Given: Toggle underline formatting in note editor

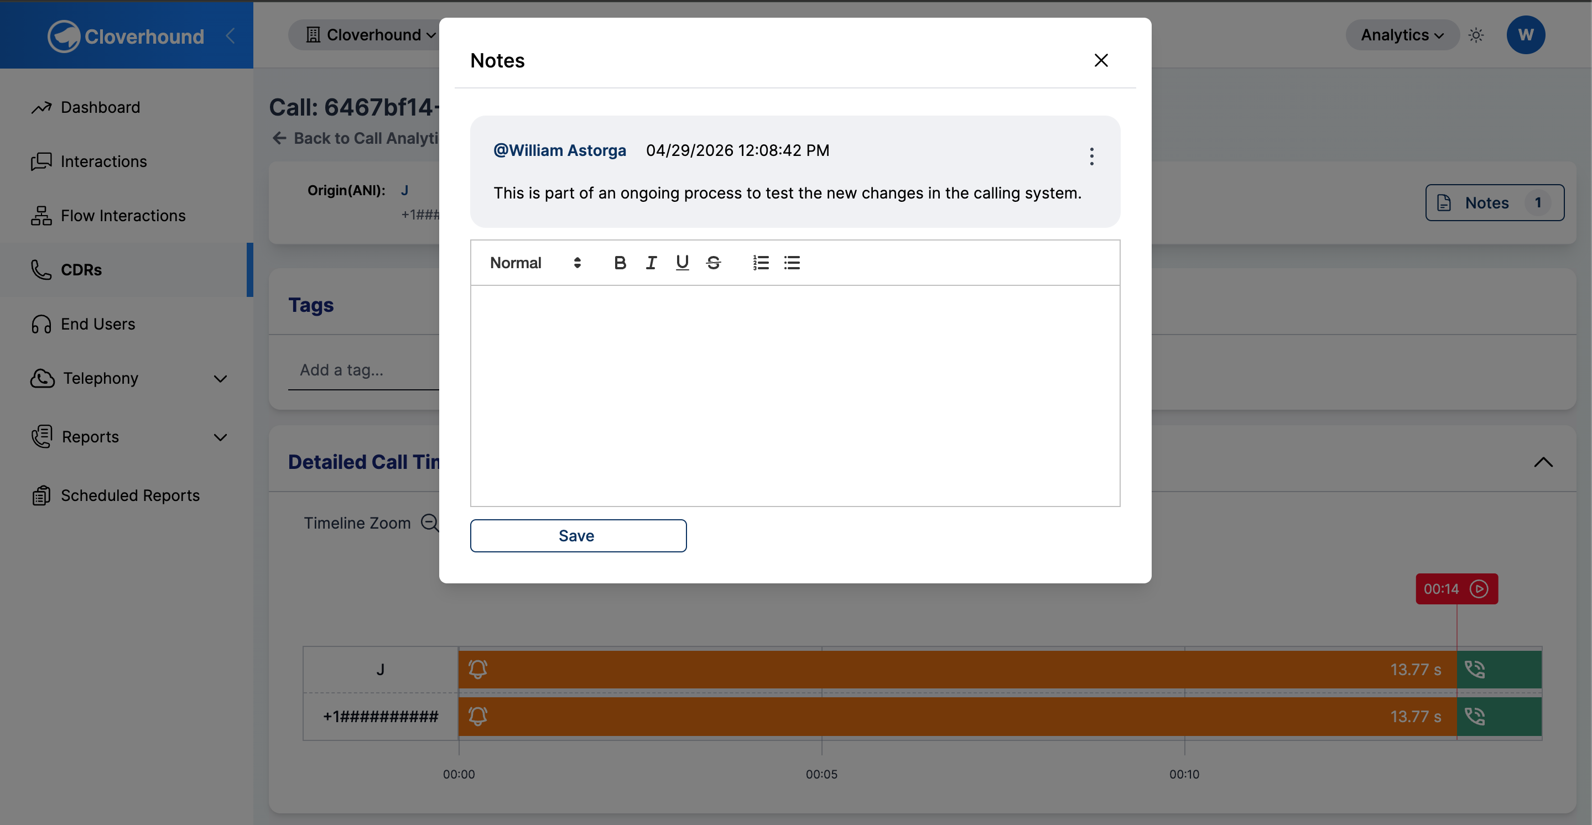Looking at the screenshot, I should tap(682, 263).
